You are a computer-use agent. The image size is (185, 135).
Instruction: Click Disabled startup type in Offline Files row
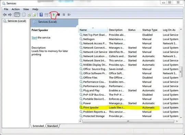147,78
